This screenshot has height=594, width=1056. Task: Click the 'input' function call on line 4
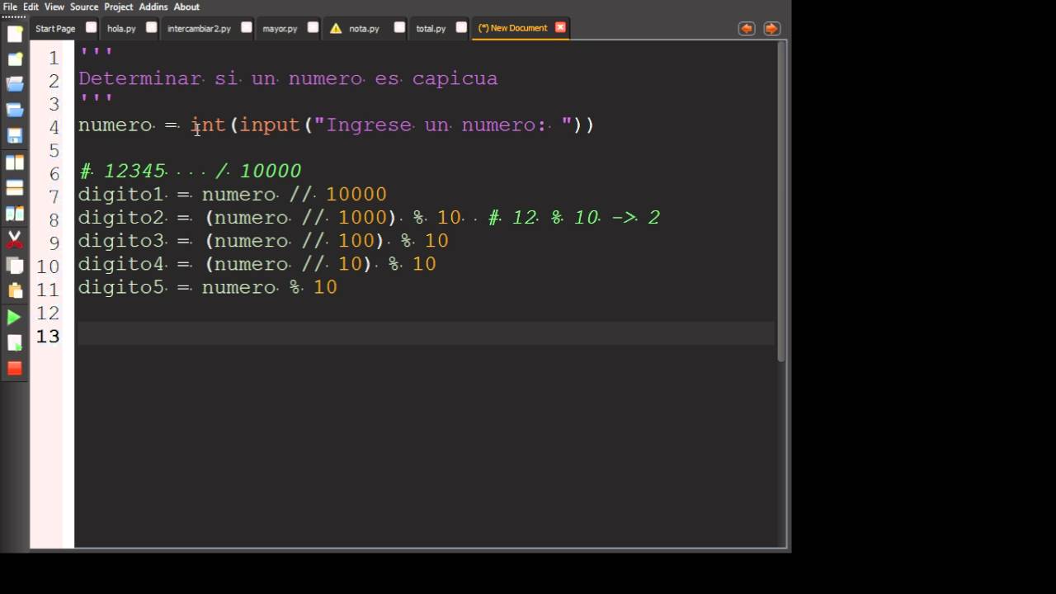tap(270, 125)
